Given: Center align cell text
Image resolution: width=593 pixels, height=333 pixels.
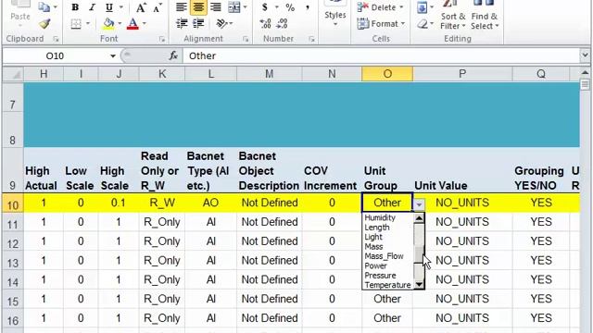Looking at the screenshot, I should (198, 7).
